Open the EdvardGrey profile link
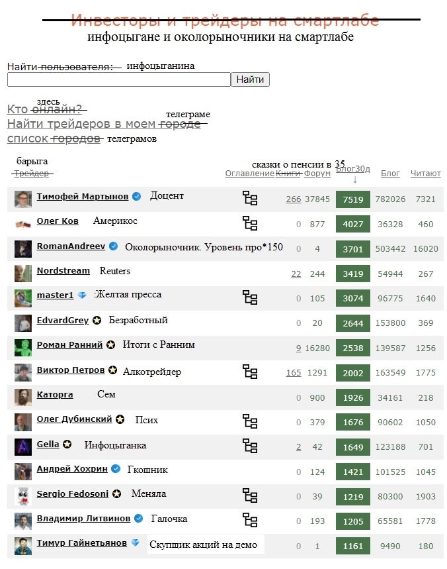The width and height of the screenshot is (447, 569). [62, 321]
